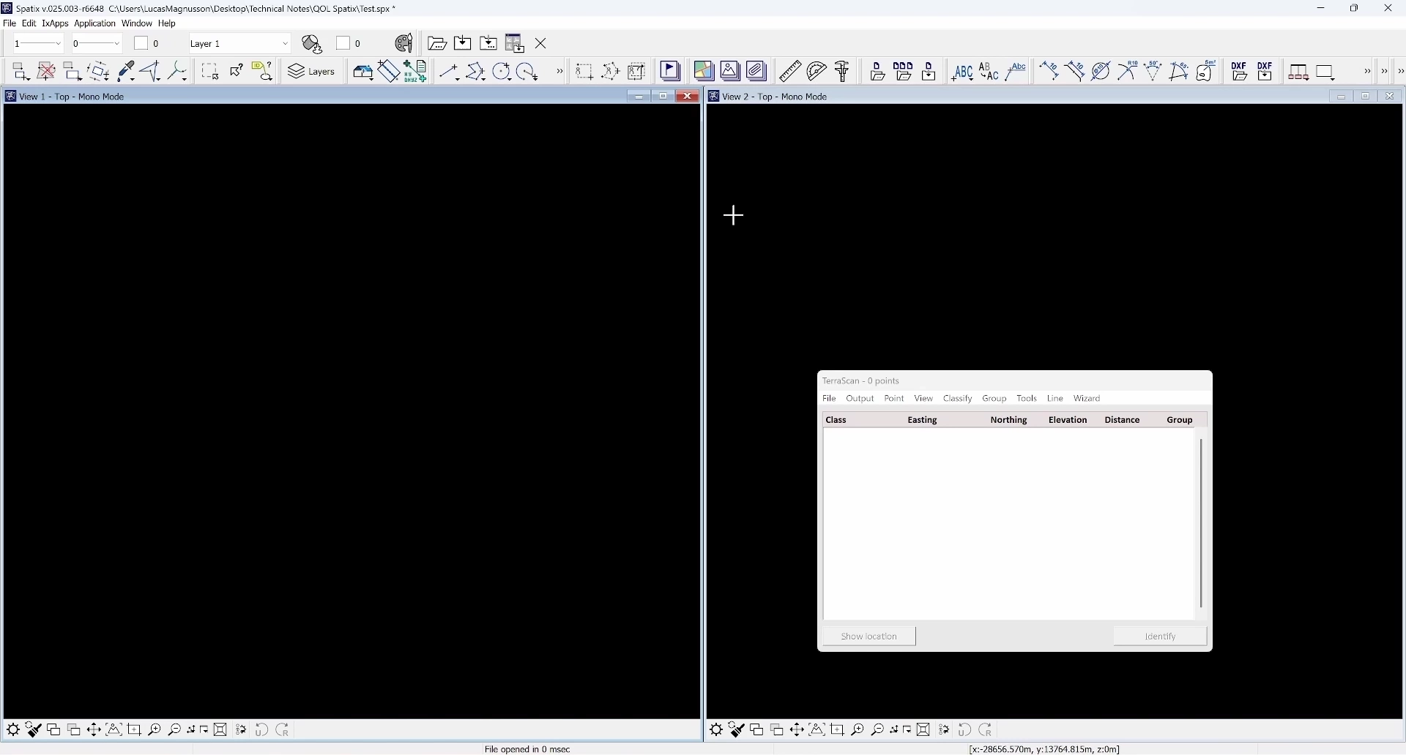
Task: Click the Show location button
Action: pos(869,637)
